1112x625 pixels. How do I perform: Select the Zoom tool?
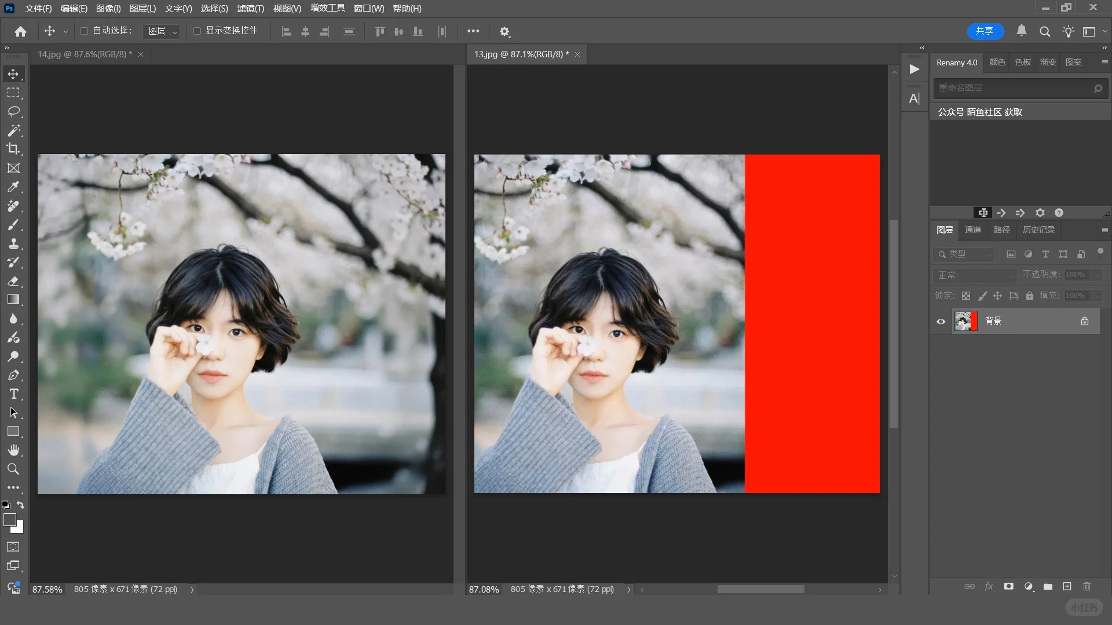[x=13, y=469]
